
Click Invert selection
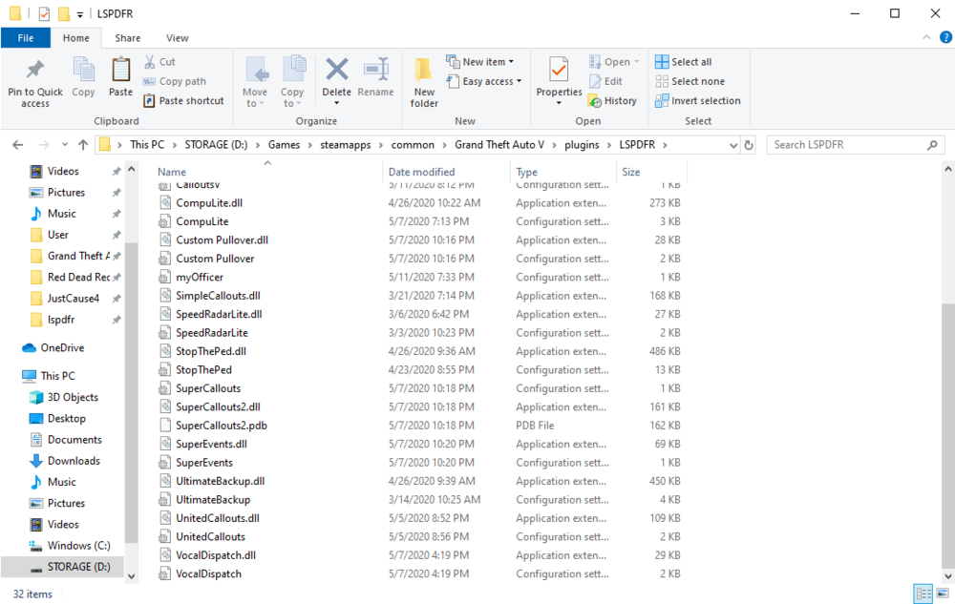coord(698,101)
